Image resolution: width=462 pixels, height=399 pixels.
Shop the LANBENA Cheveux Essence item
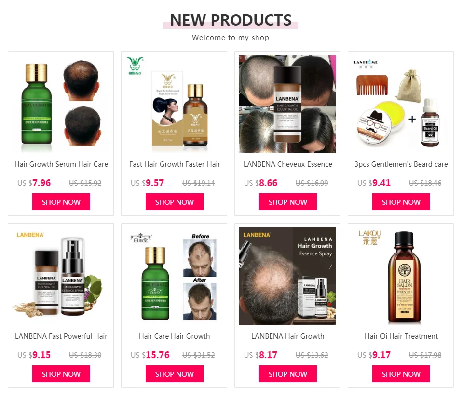[x=287, y=202]
